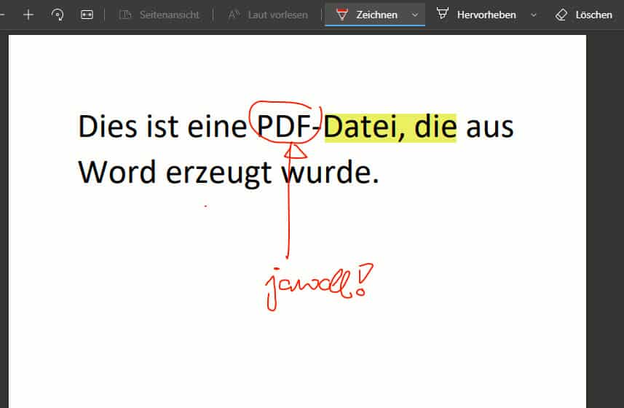Expand the Zeichnen pen options dropdown
The image size is (624, 408).
415,15
